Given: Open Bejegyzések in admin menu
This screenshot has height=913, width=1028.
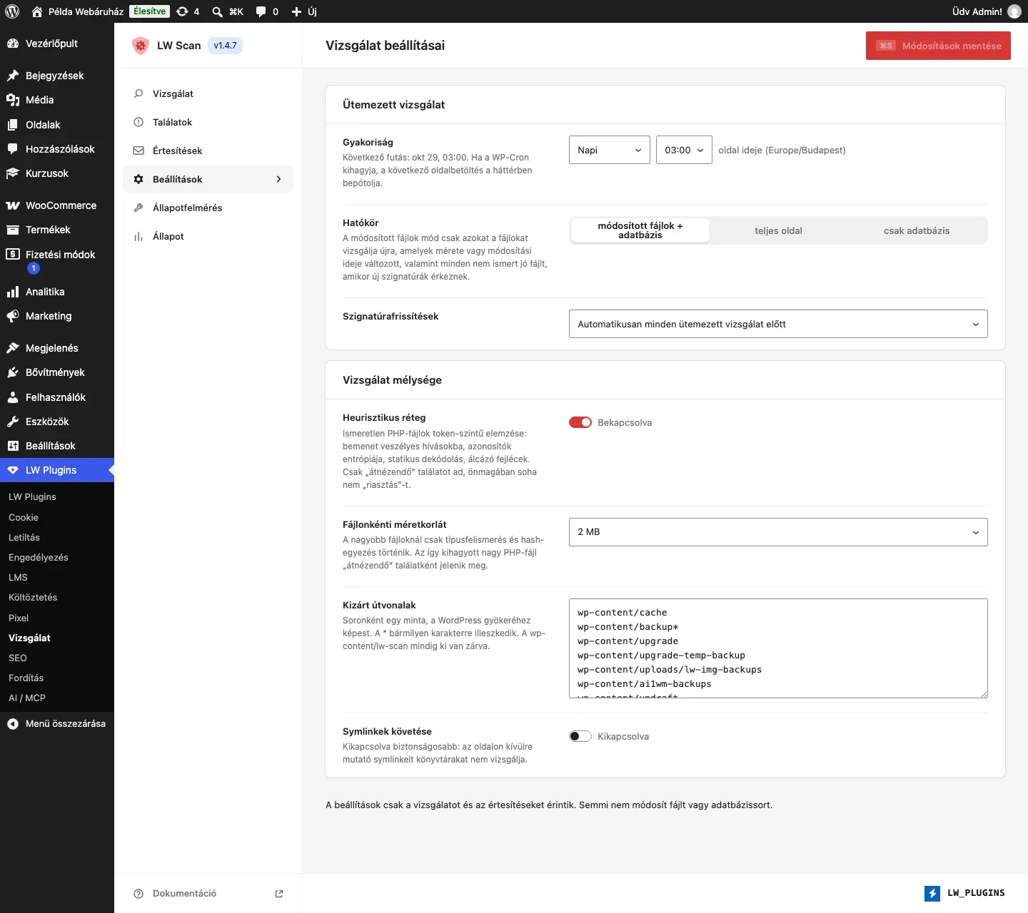Looking at the screenshot, I should tap(57, 76).
